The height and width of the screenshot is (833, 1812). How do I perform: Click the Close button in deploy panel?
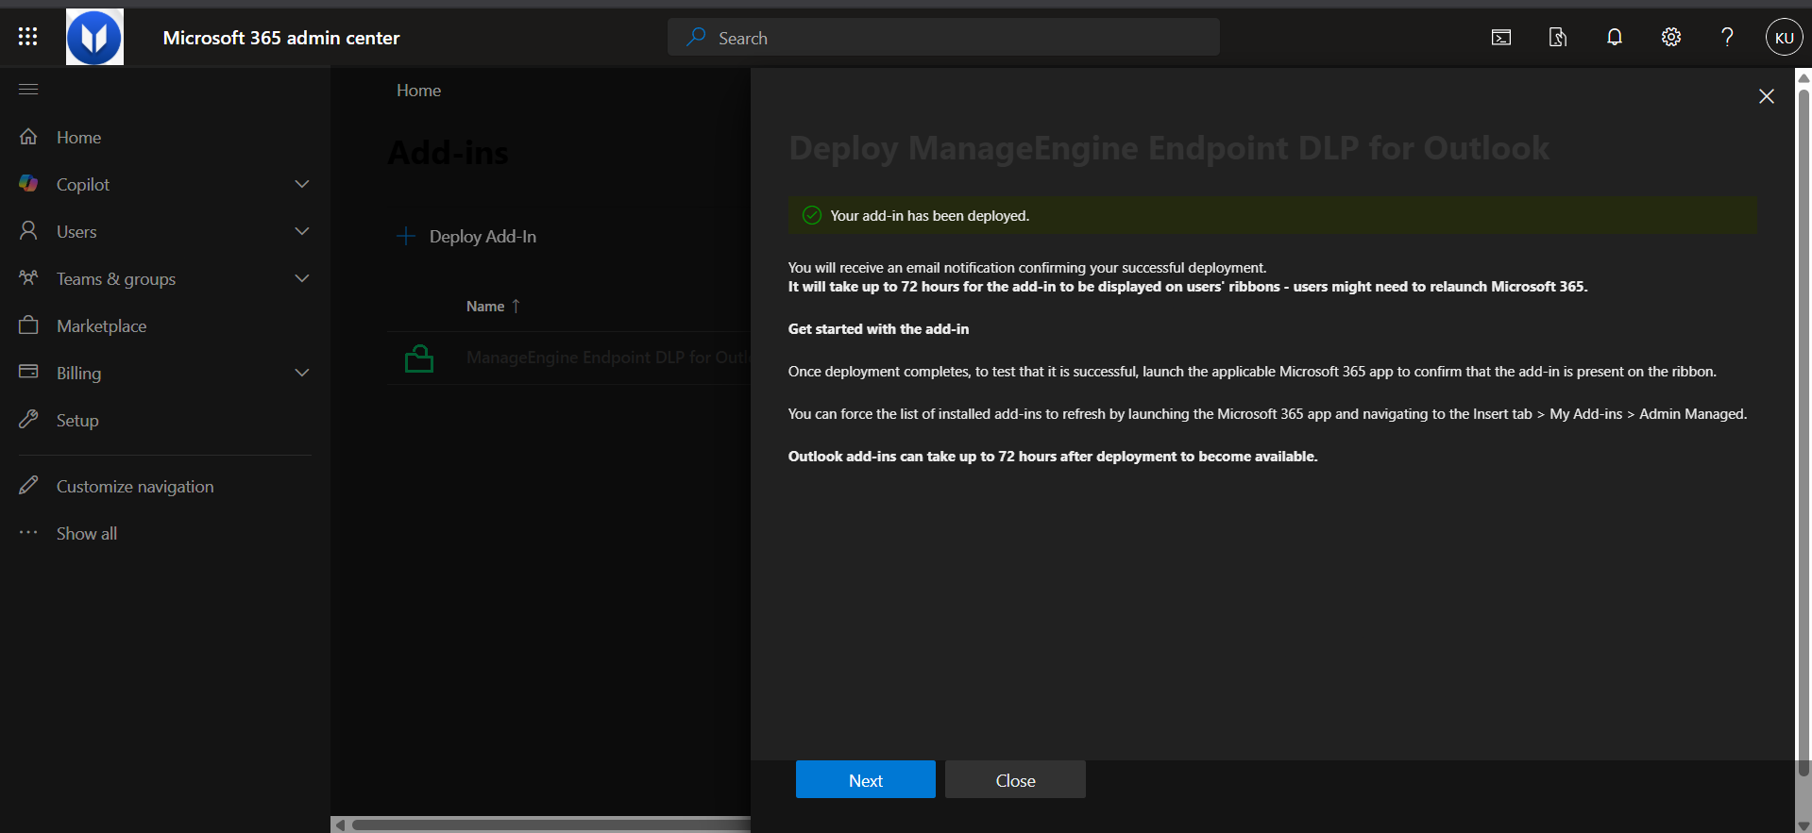coord(1015,780)
